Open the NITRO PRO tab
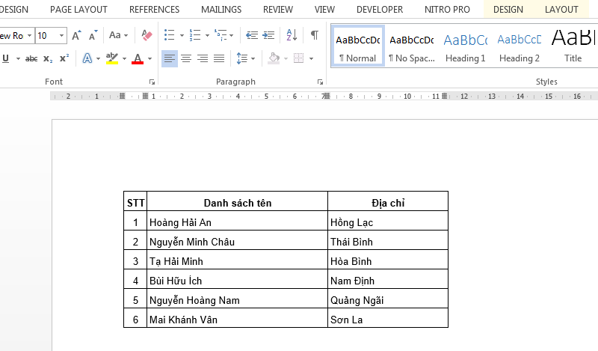Screen dimensions: 598x351 [447, 10]
